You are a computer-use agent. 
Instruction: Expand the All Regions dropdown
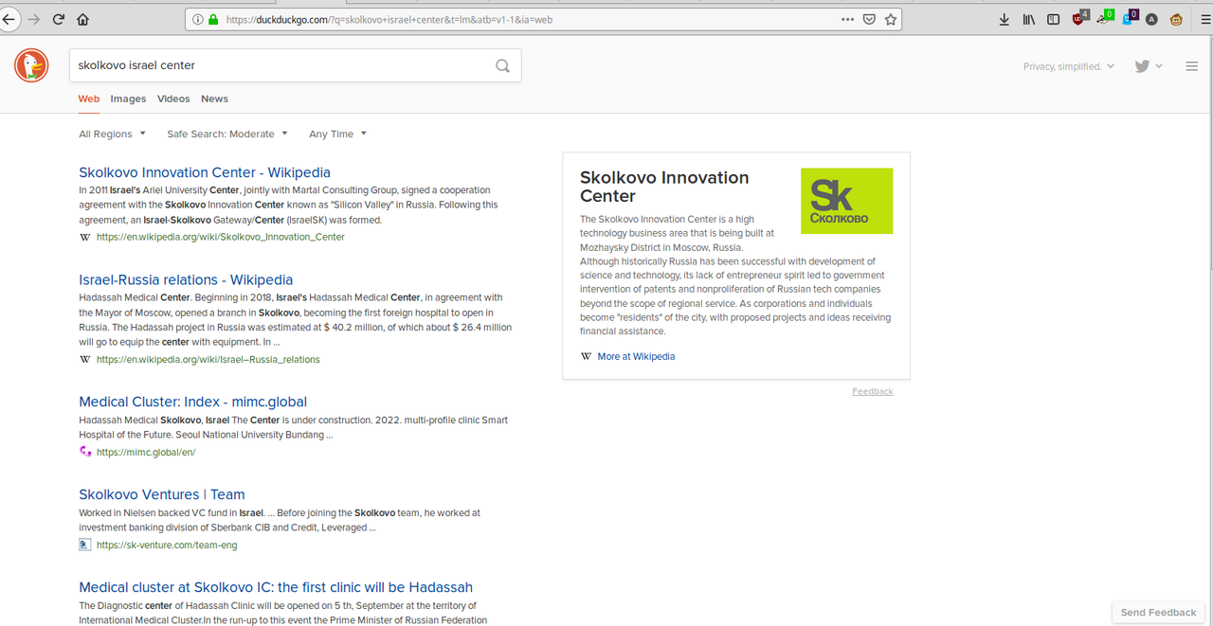(x=113, y=134)
